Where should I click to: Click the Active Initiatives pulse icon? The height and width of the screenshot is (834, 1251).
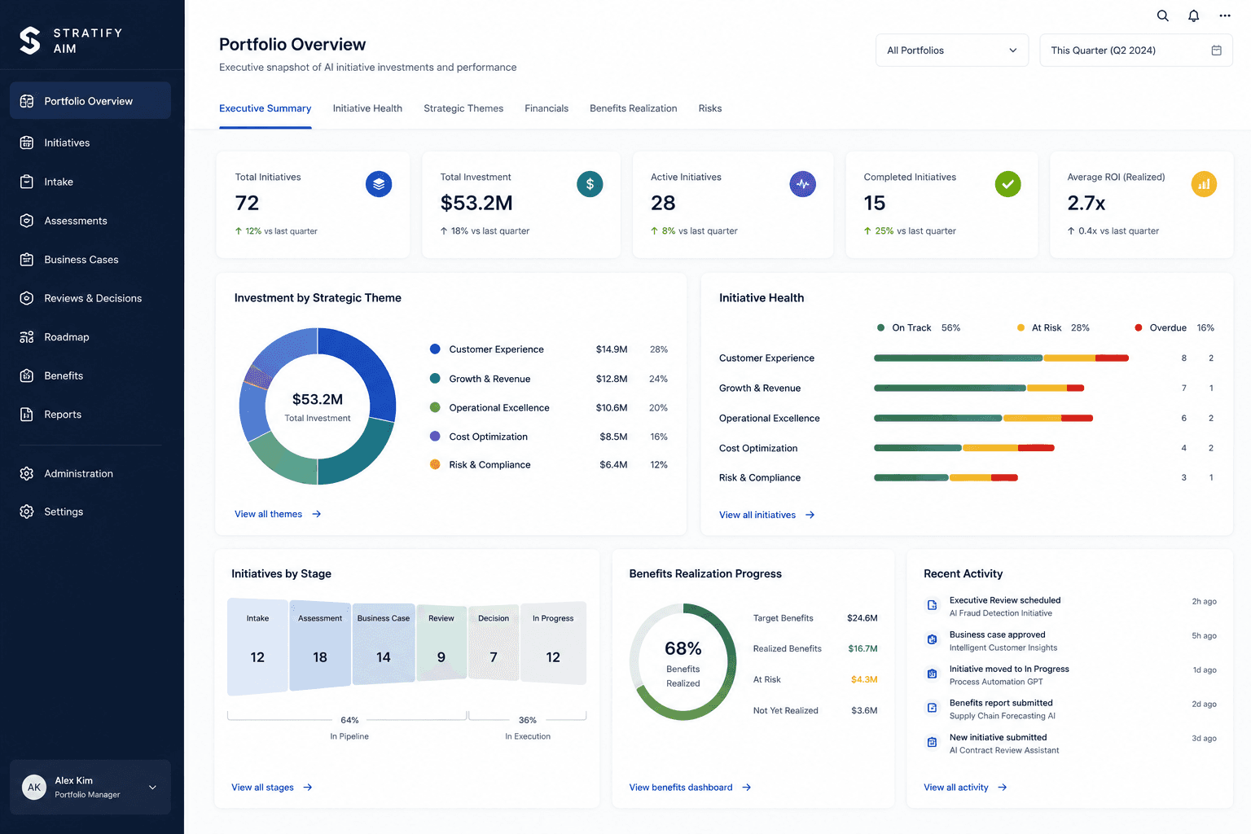pyautogui.click(x=802, y=184)
